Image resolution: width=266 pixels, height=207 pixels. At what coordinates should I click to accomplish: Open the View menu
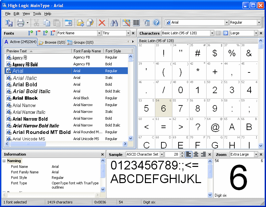click(x=26, y=14)
